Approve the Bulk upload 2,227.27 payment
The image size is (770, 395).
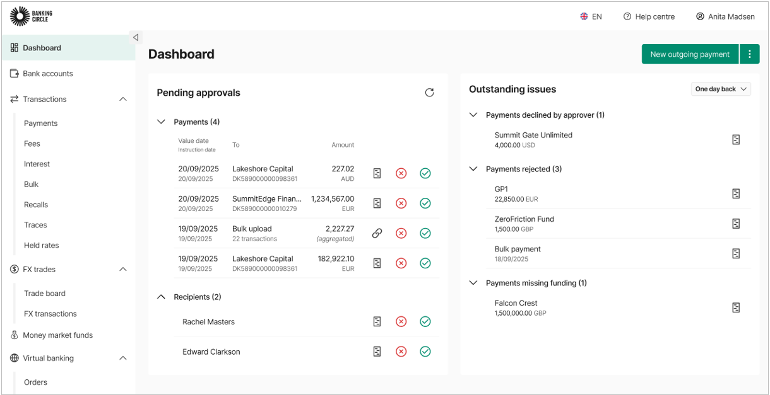coord(425,233)
